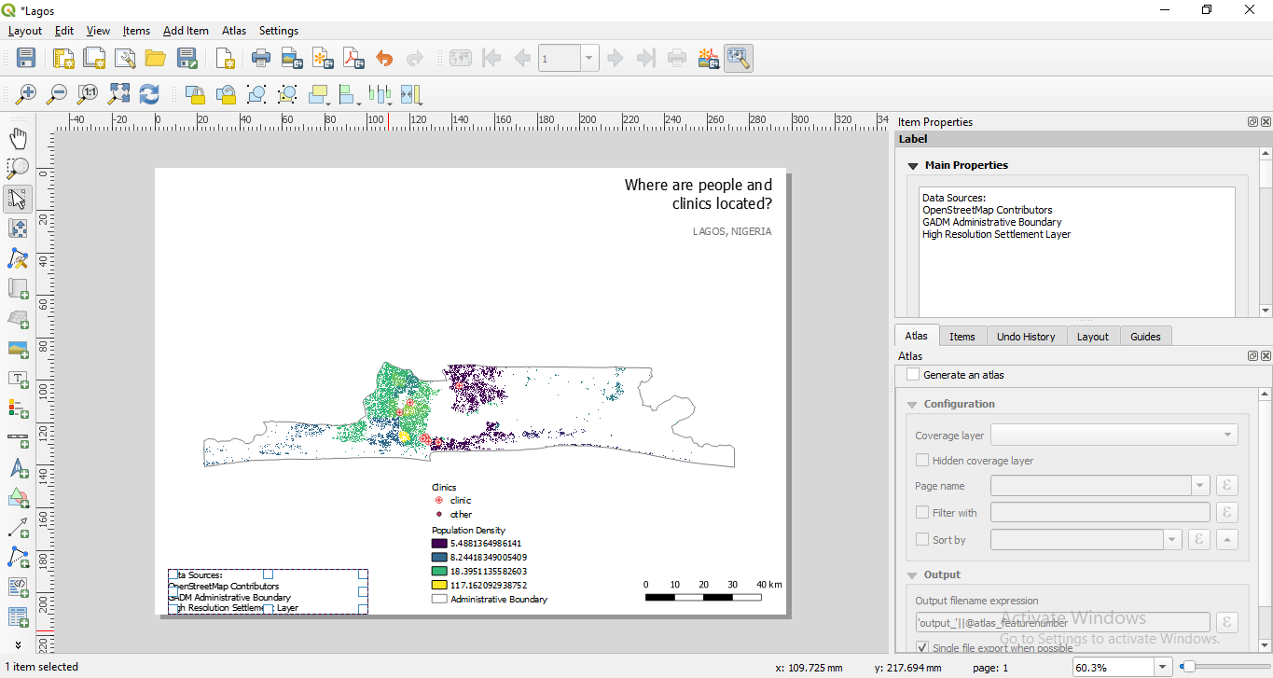Click the Item Properties panel scrollbar

(1266, 232)
